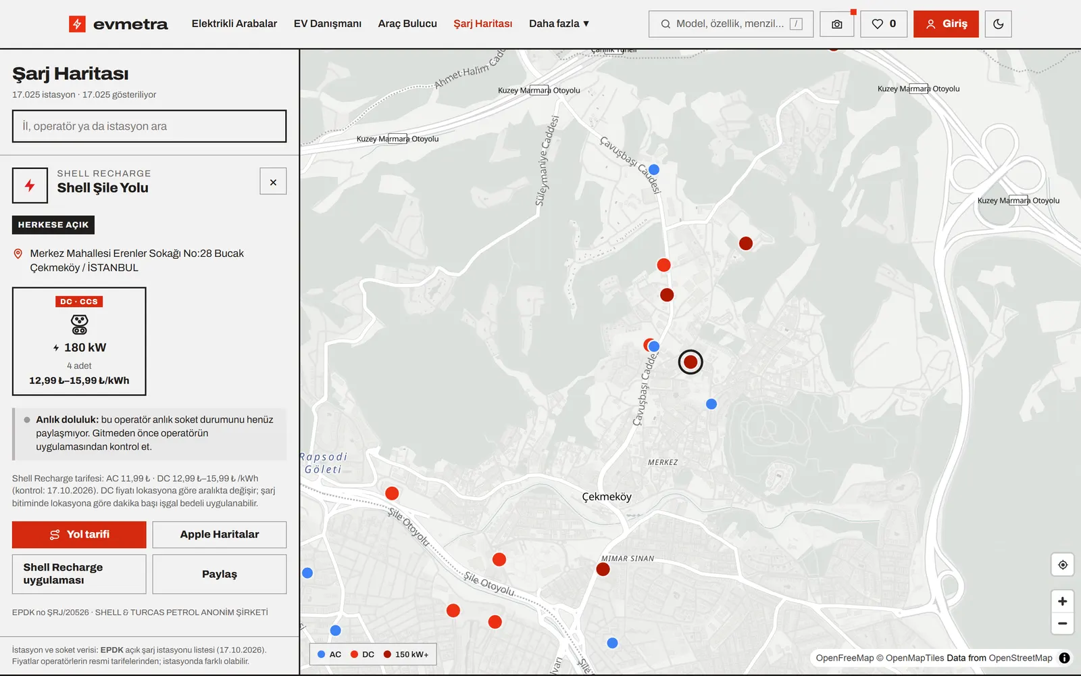The image size is (1081, 676).
Task: Open Shell Recharge uygulaması button
Action: (79, 574)
